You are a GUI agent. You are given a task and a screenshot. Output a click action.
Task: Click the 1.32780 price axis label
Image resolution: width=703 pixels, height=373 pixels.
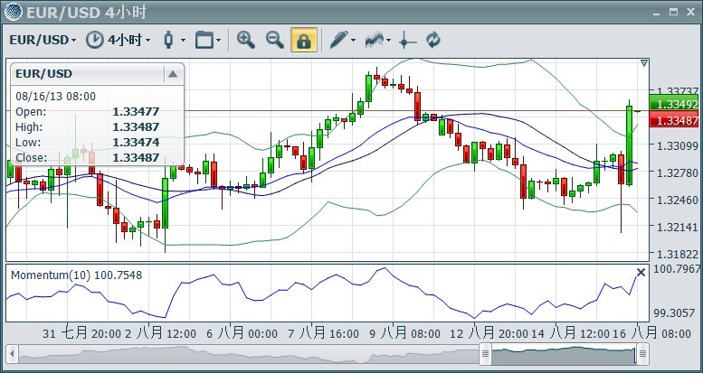(677, 173)
